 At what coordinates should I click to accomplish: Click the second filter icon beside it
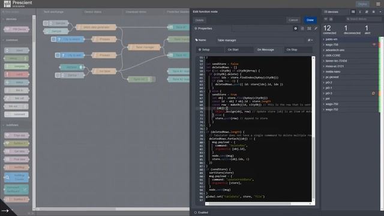331,19
